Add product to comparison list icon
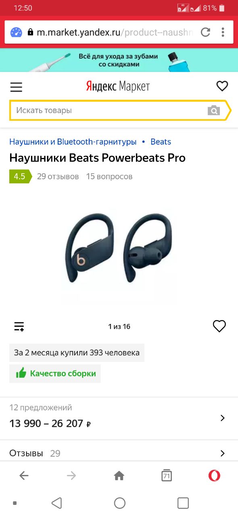This screenshot has width=238, height=517. pyautogui.click(x=19, y=326)
